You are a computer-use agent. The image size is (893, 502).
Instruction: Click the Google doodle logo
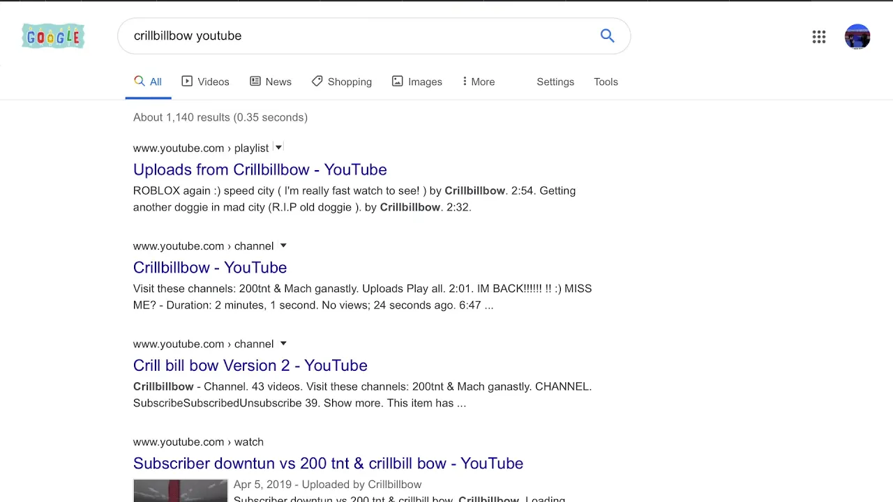coord(53,36)
